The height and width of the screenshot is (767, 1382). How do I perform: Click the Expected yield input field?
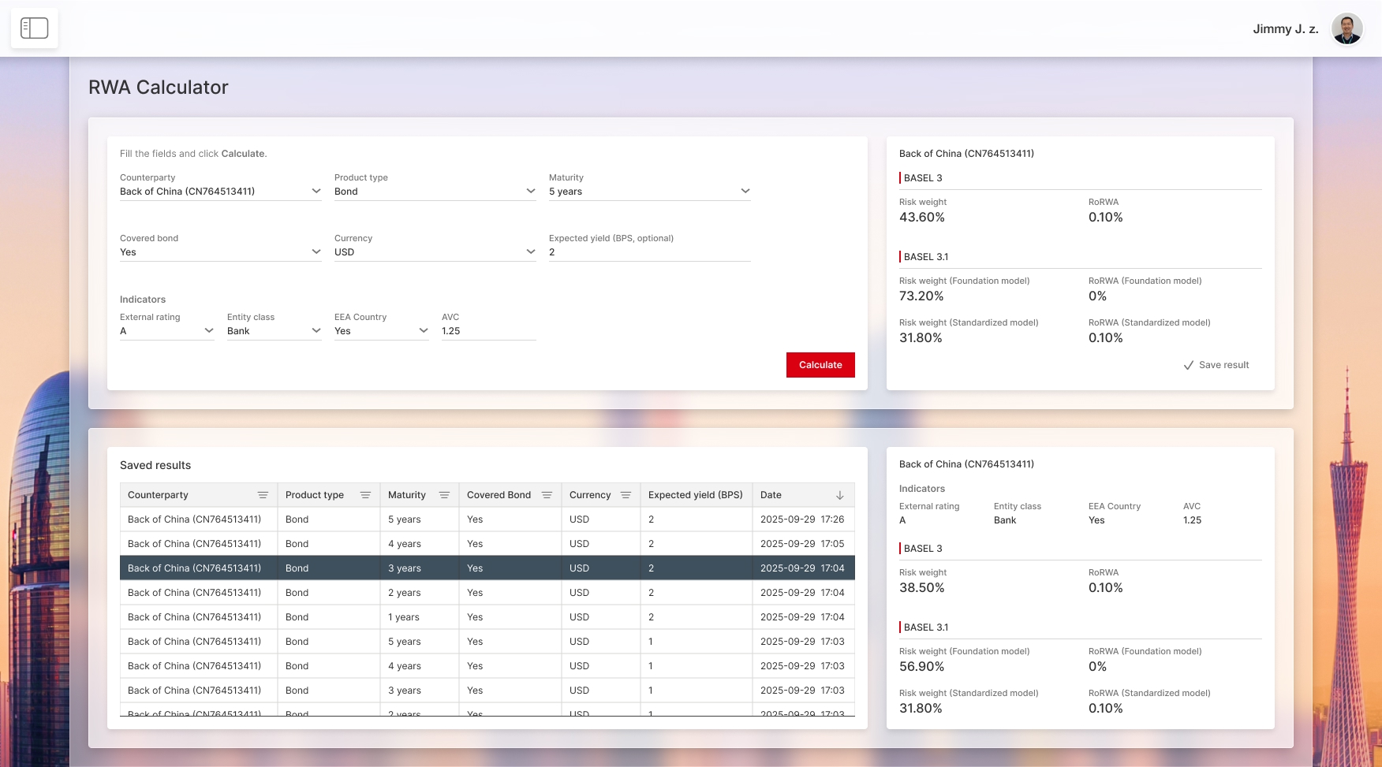coord(649,252)
